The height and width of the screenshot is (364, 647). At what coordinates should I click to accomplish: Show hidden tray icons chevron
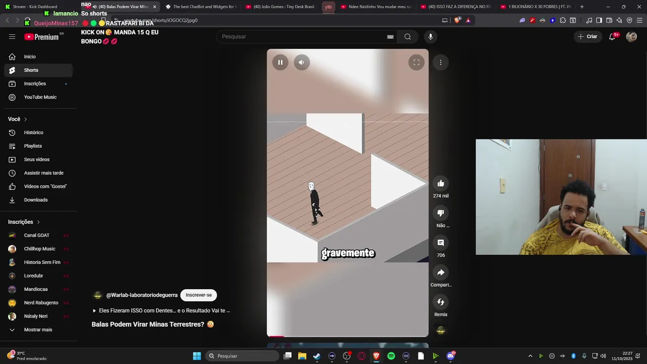click(x=530, y=356)
